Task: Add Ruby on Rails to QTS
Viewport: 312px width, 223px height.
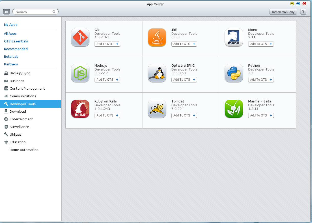Action: pyautogui.click(x=107, y=115)
